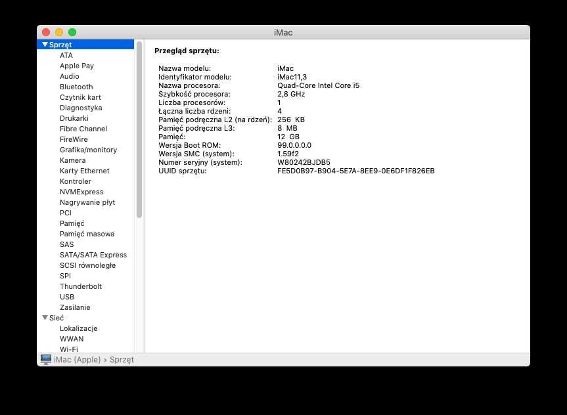Select Kontroler in the sidebar

coord(76,181)
